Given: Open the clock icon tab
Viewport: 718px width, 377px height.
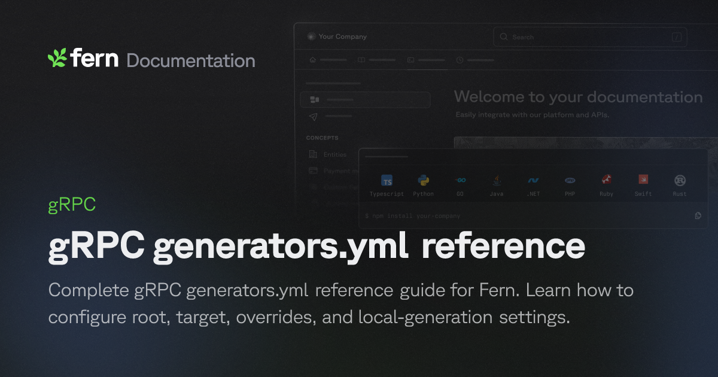Looking at the screenshot, I should (460, 60).
